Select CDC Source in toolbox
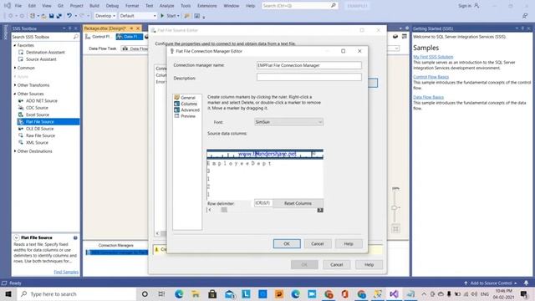Image resolution: width=535 pixels, height=301 pixels. 37,108
